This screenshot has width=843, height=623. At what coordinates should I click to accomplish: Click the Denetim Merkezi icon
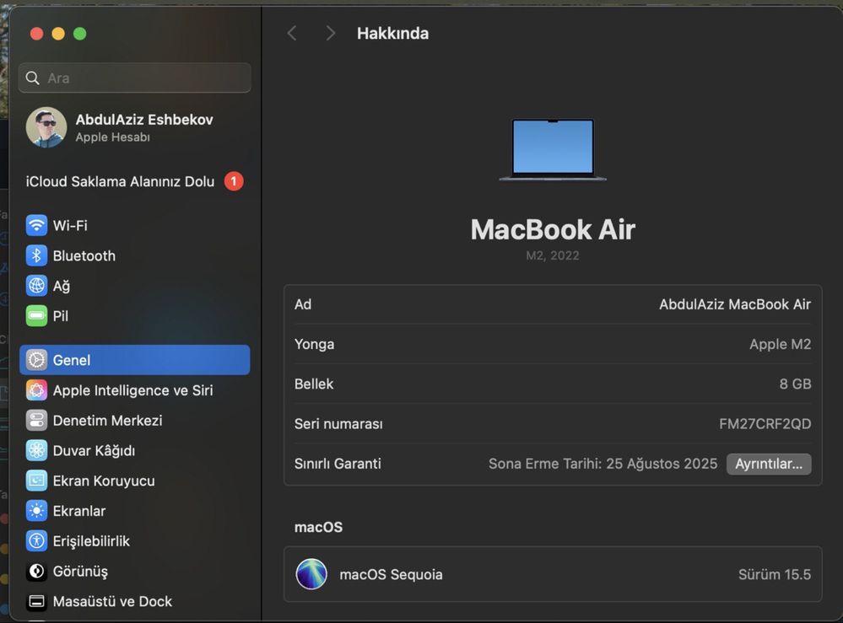[36, 421]
